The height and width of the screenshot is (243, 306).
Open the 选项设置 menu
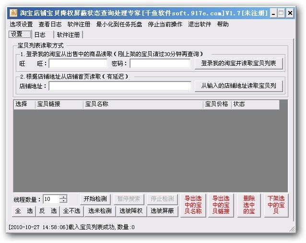click(x=21, y=24)
